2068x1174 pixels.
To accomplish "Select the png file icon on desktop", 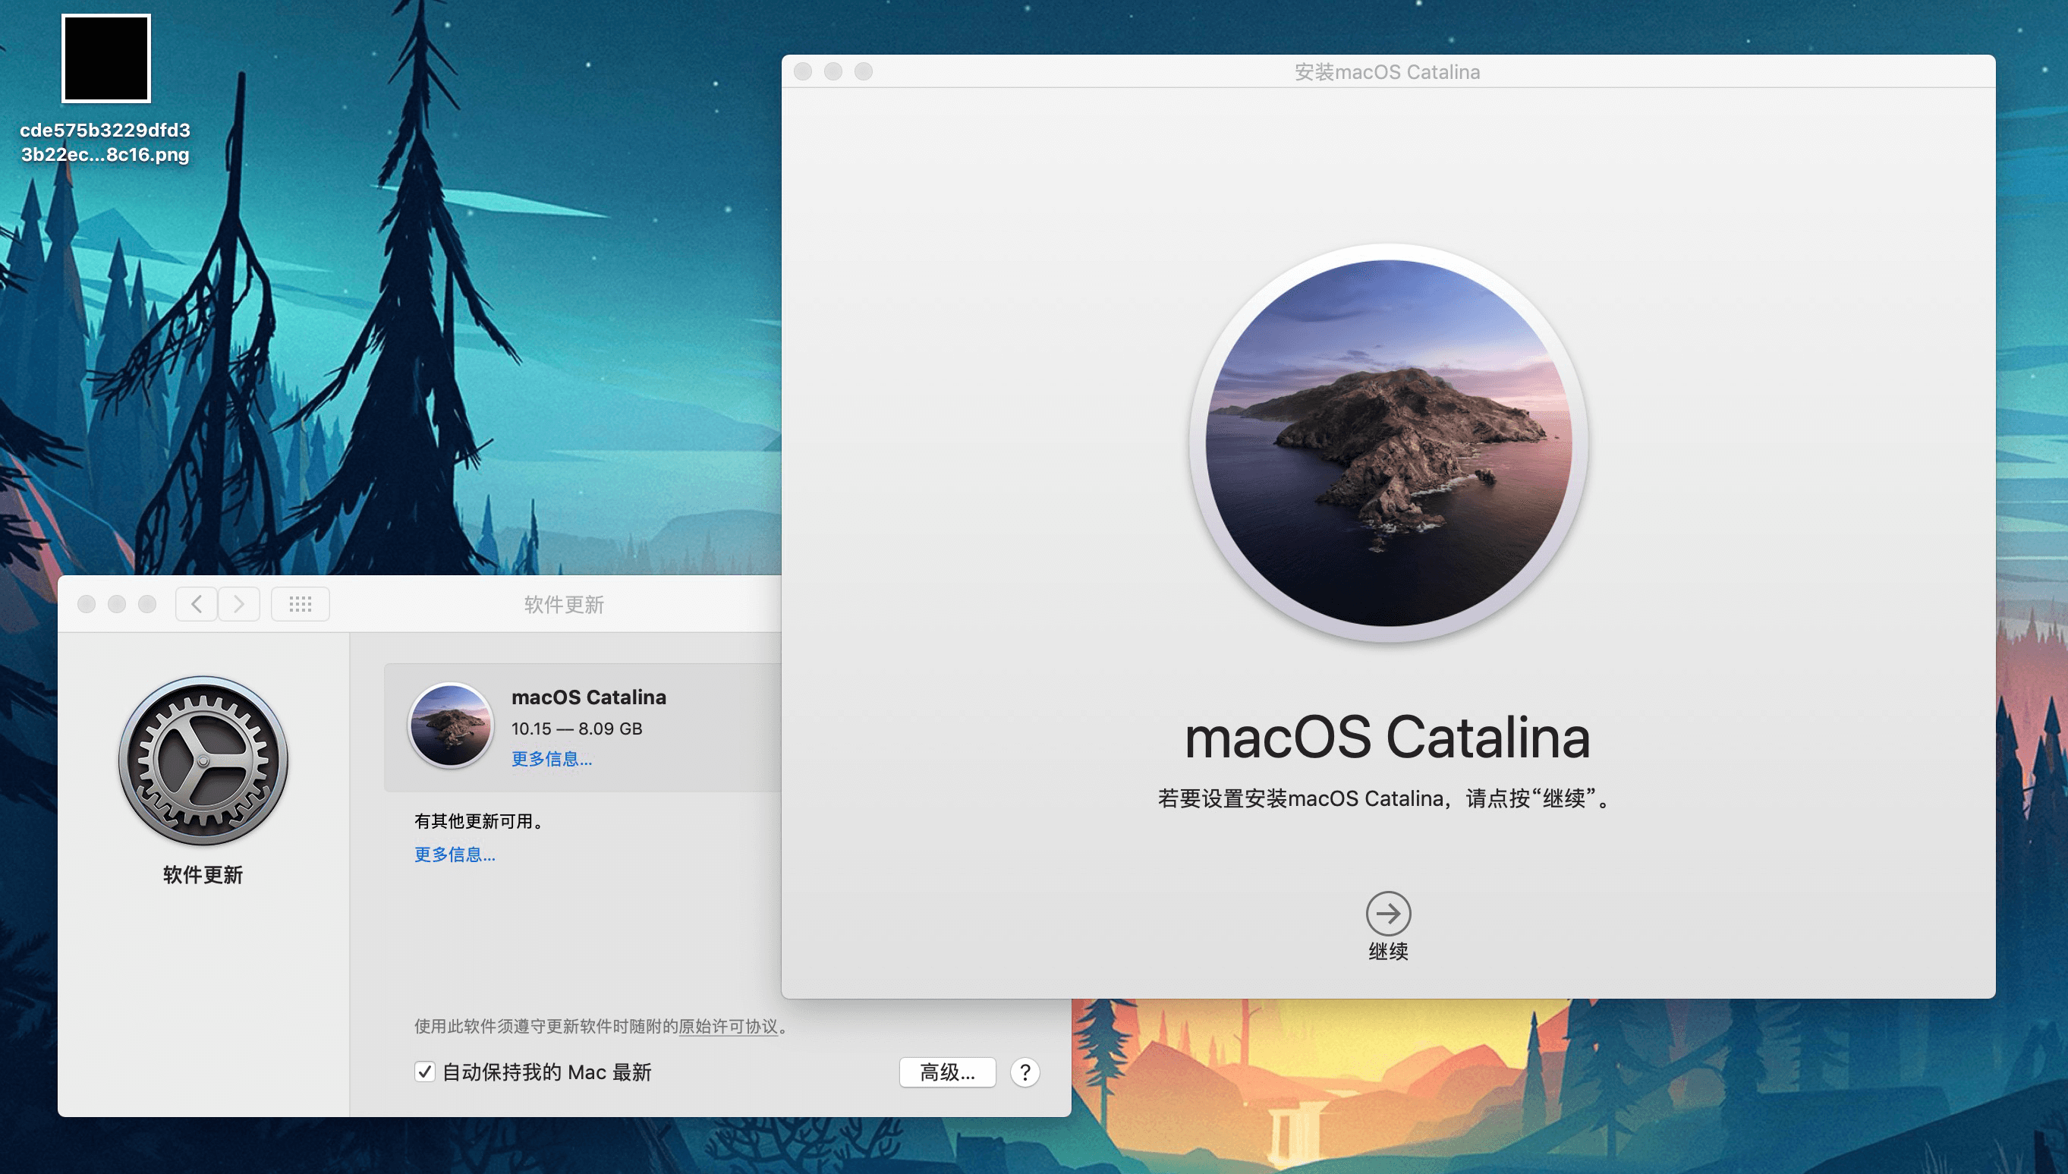I will pyautogui.click(x=106, y=58).
